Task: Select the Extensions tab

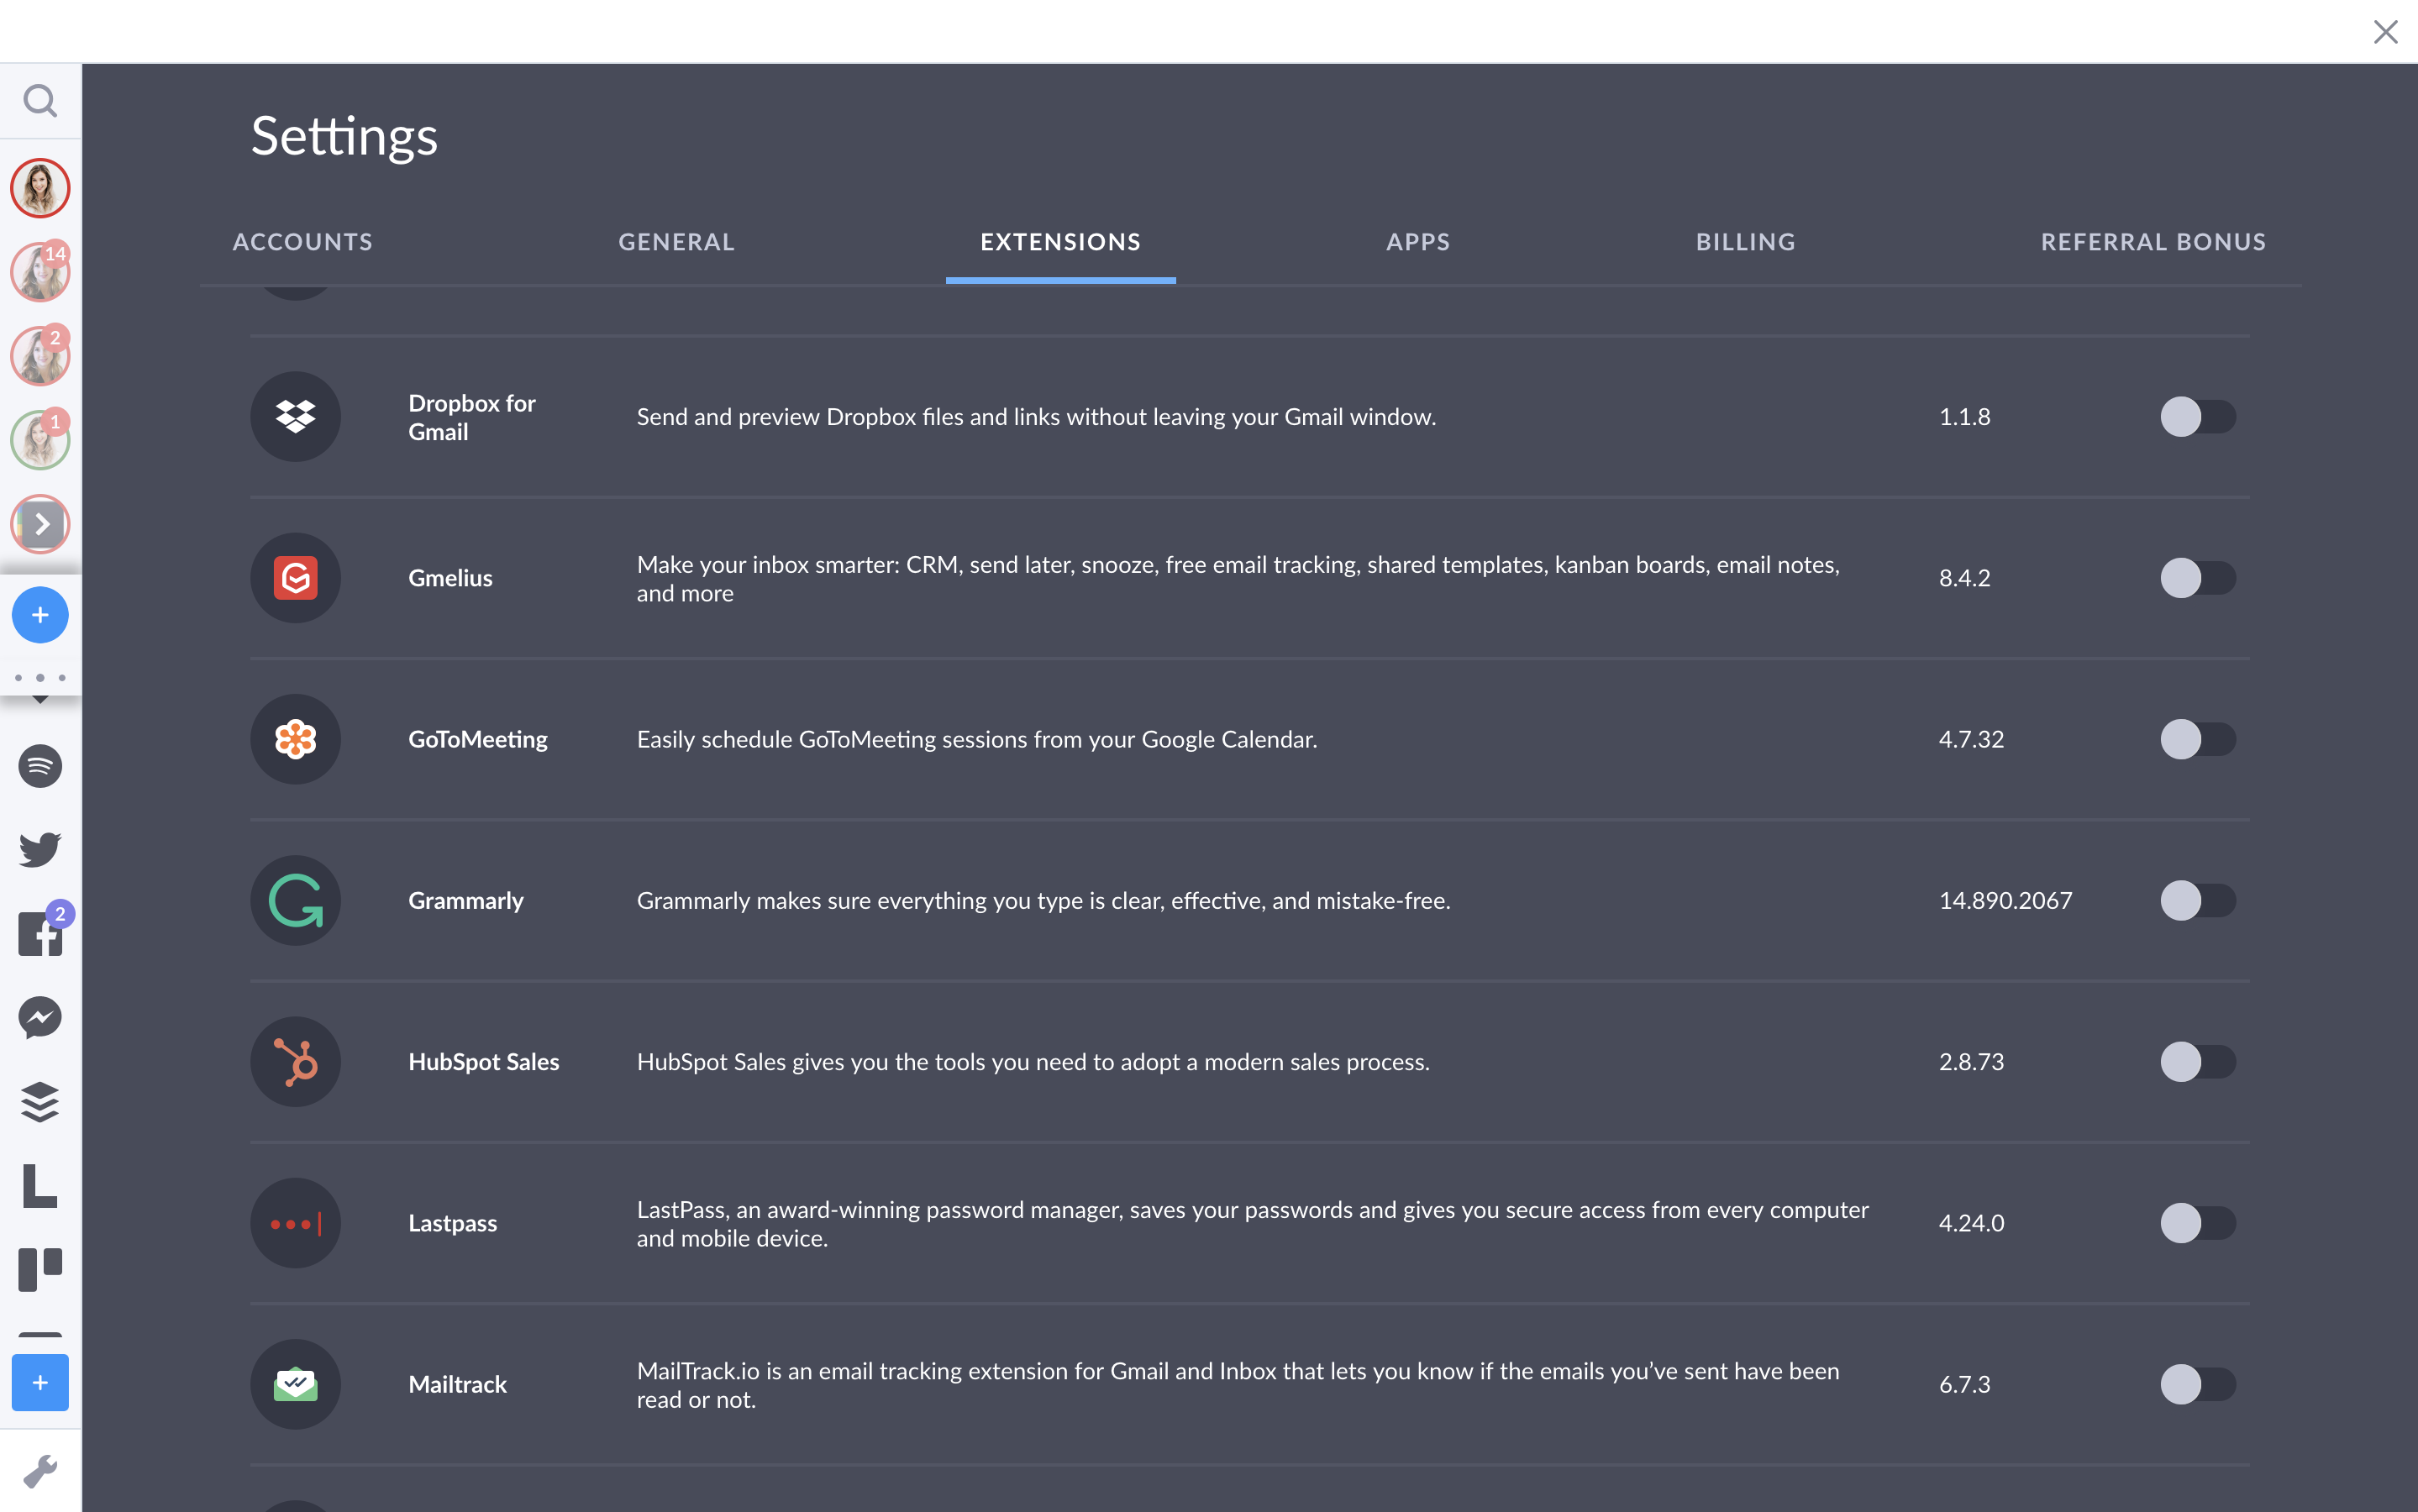Action: click(1061, 242)
